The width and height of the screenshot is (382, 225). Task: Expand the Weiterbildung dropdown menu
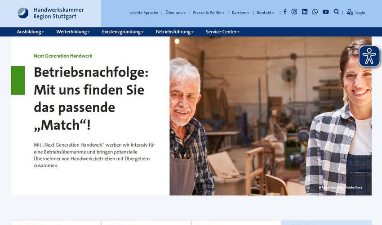coord(73,31)
